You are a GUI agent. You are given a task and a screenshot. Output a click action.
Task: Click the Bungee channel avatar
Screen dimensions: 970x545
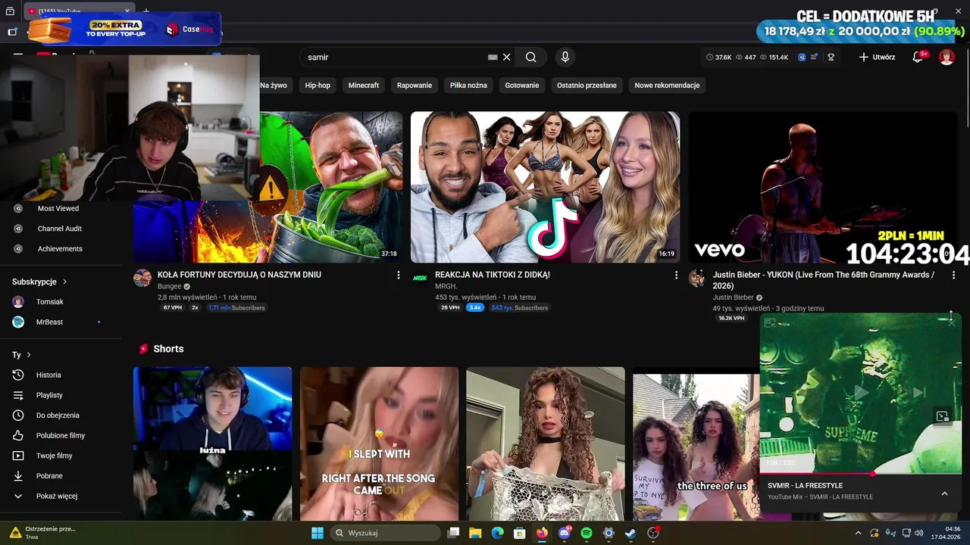[142, 279]
